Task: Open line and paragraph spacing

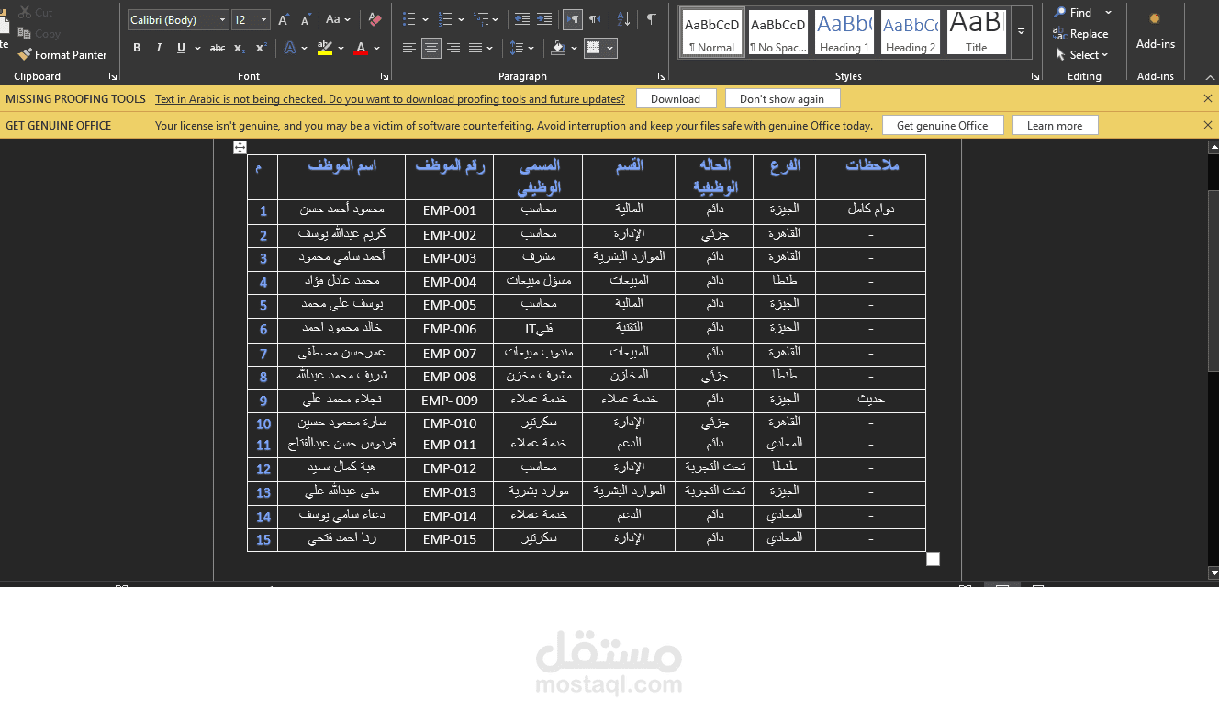Action: [518, 48]
